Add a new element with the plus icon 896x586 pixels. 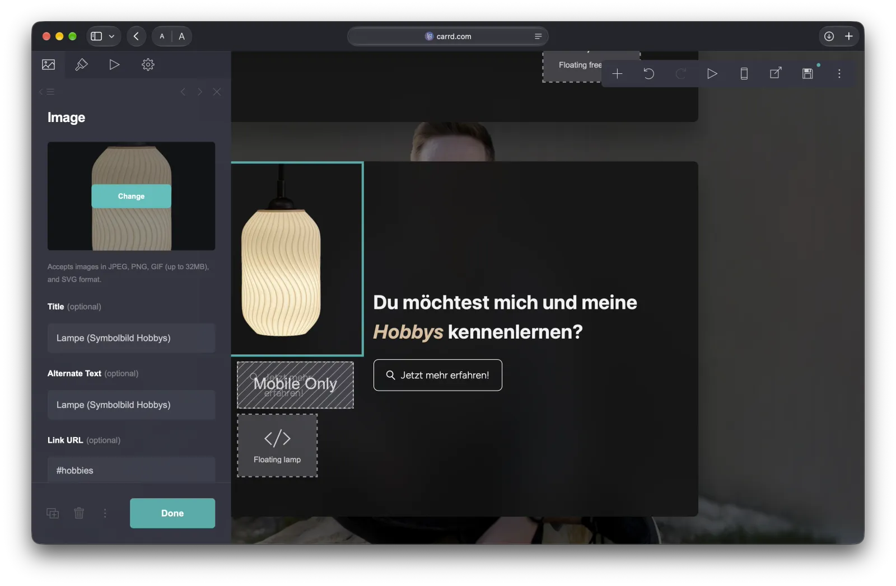tap(617, 74)
